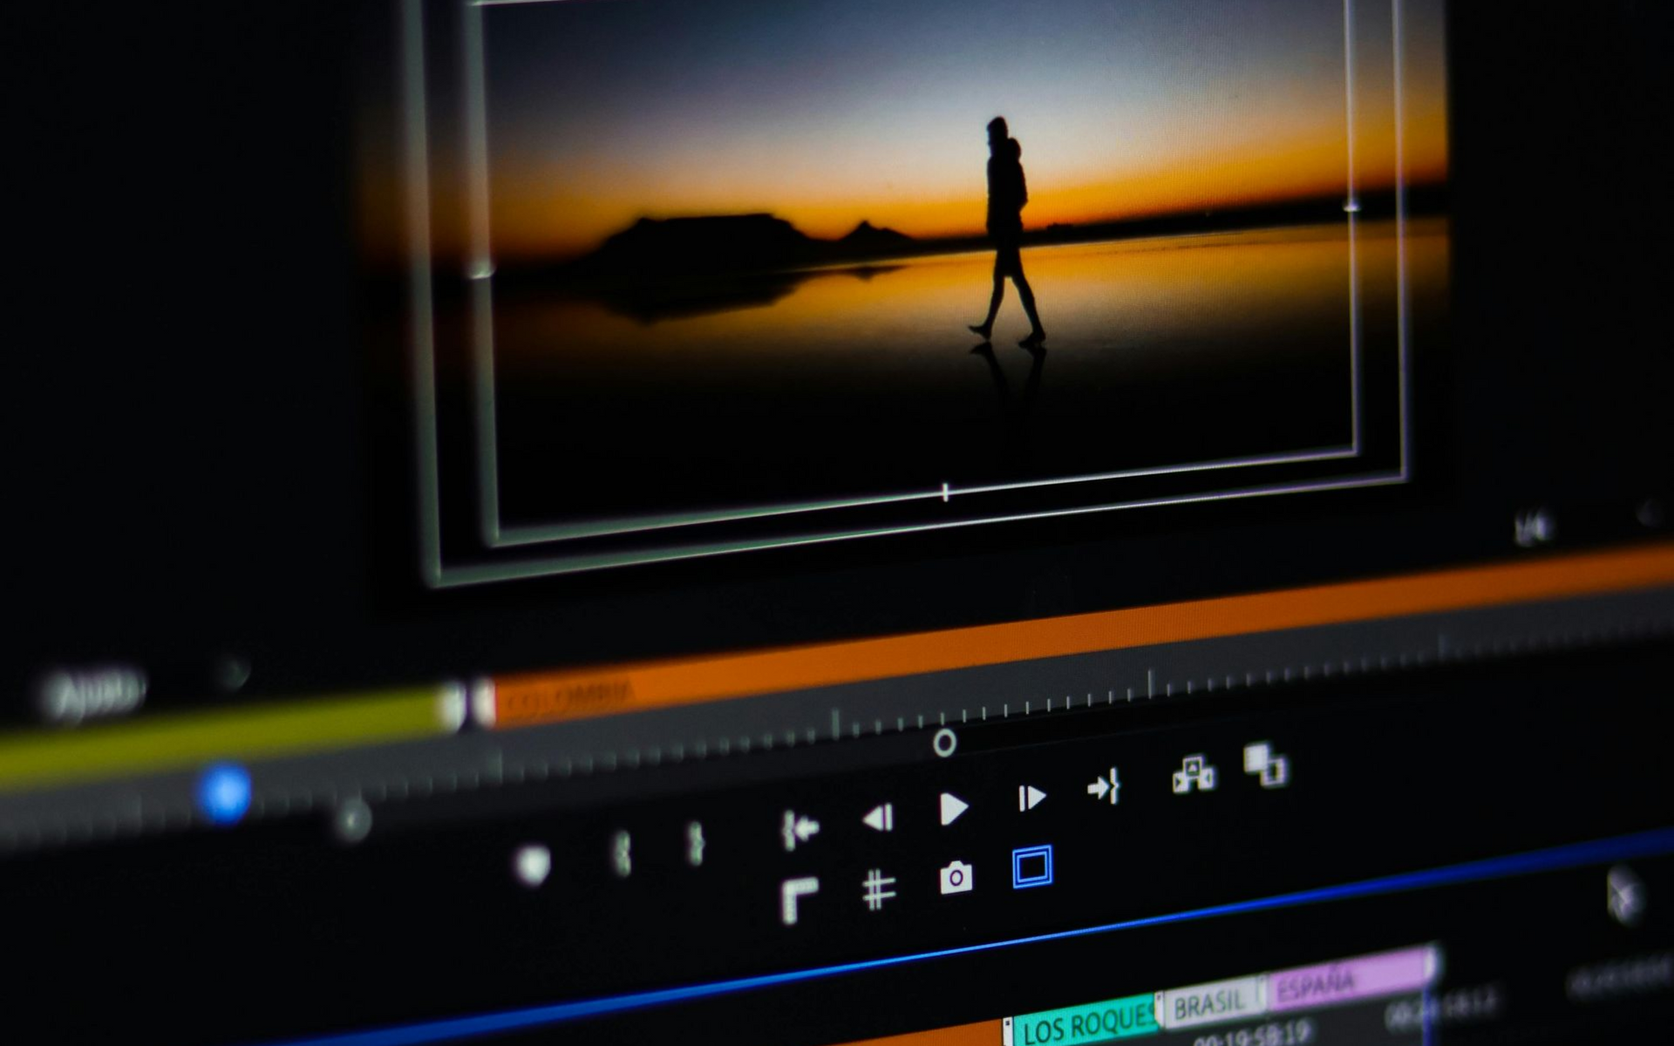Click the blue playhead on the time ruler
The height and width of the screenshot is (1046, 1674).
click(225, 792)
